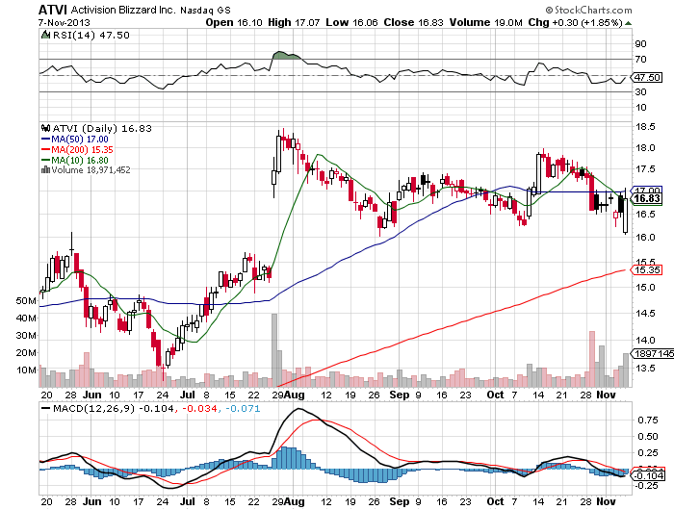Click the candlestick icon beside ATVI (Daily)

(x=45, y=128)
